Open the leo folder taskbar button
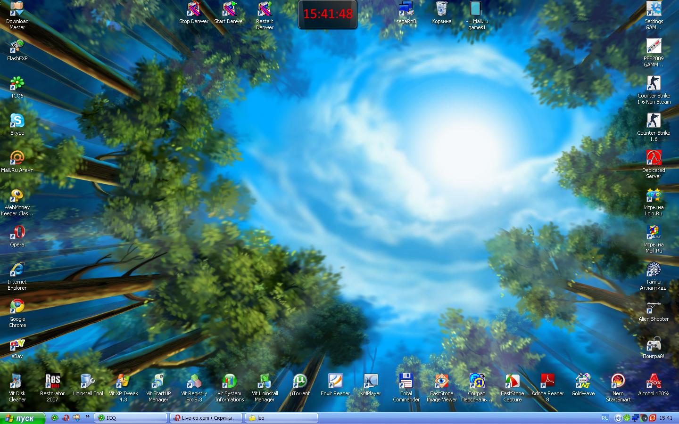Viewport: 679px width, 424px height. 282,418
